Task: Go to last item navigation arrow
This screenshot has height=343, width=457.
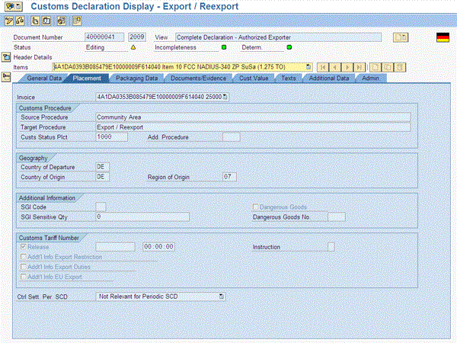Action: tap(357, 67)
